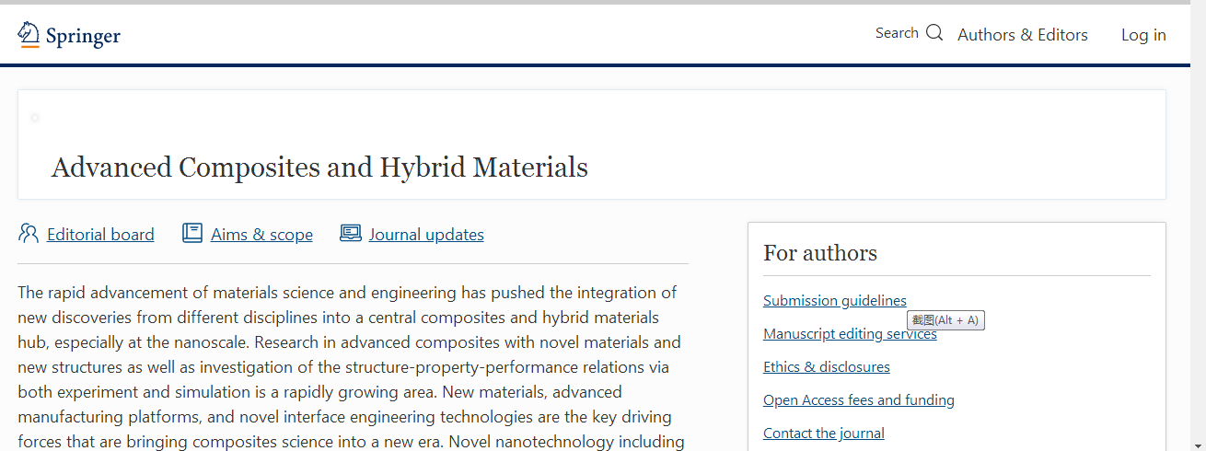This screenshot has width=1206, height=451.
Task: Click the vertical scrollbar on right edge
Action: pos(1198,227)
